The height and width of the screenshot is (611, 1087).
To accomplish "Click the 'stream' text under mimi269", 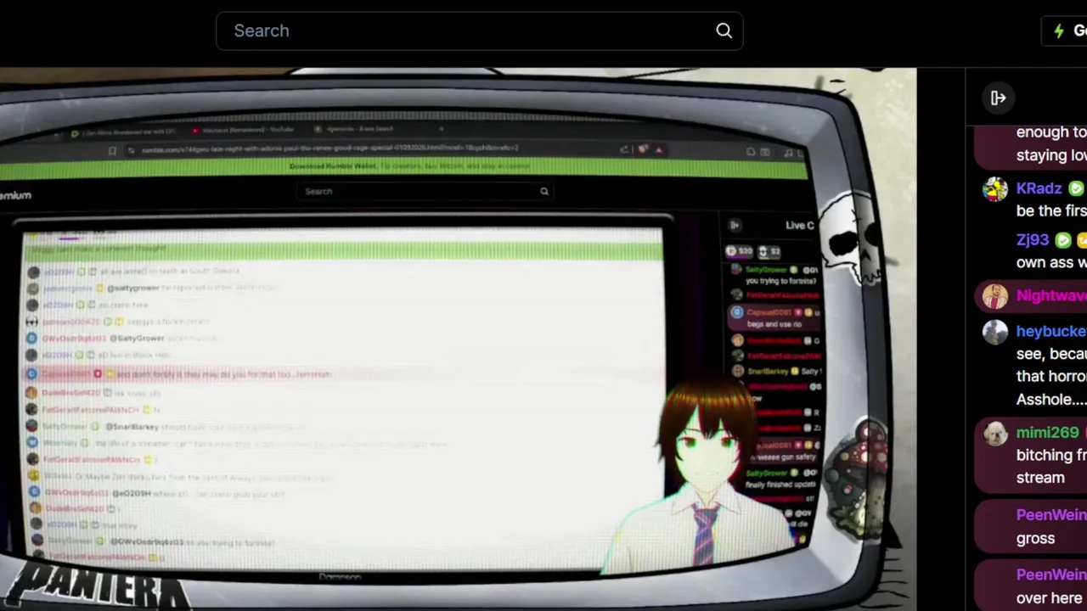I will 1040,477.
